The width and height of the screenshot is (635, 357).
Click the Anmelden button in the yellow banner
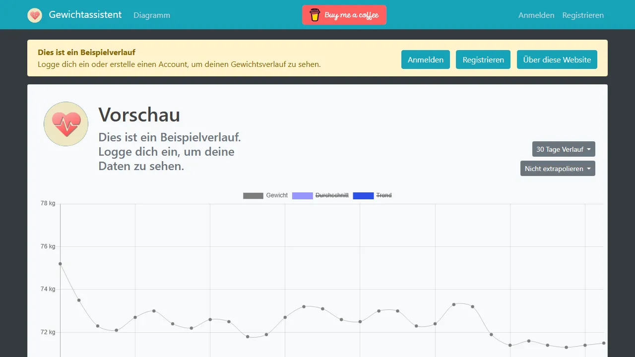[x=425, y=59]
